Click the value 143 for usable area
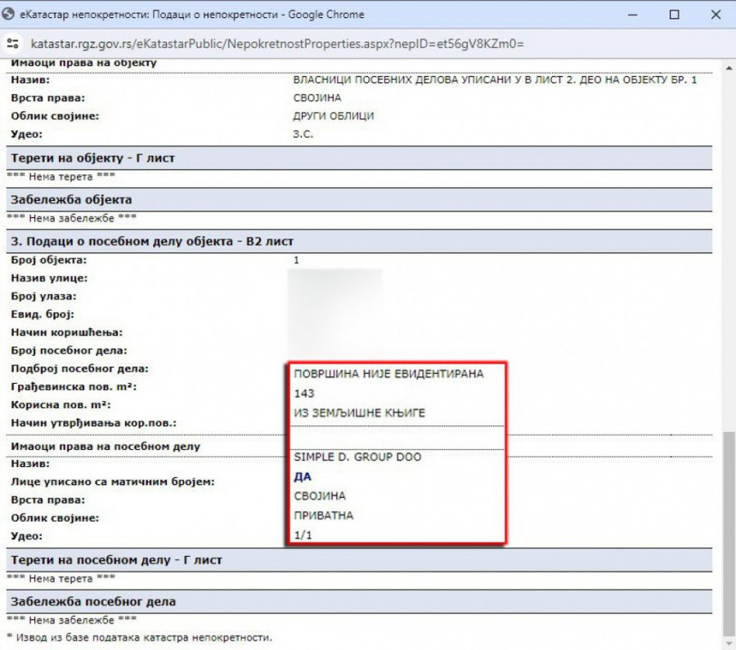Image resolution: width=736 pixels, height=650 pixels. [x=303, y=394]
